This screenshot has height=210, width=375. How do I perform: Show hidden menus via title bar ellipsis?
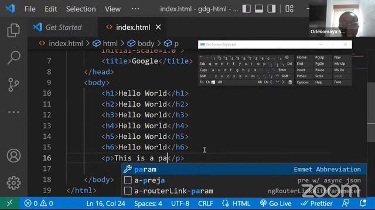coord(135,9)
